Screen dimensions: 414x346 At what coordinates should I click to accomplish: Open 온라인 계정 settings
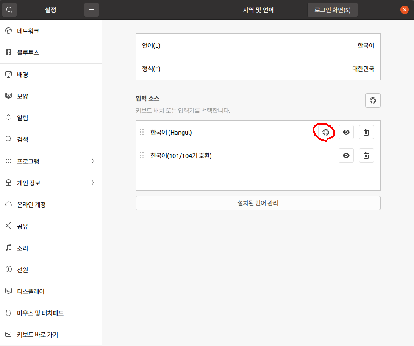tap(51, 205)
